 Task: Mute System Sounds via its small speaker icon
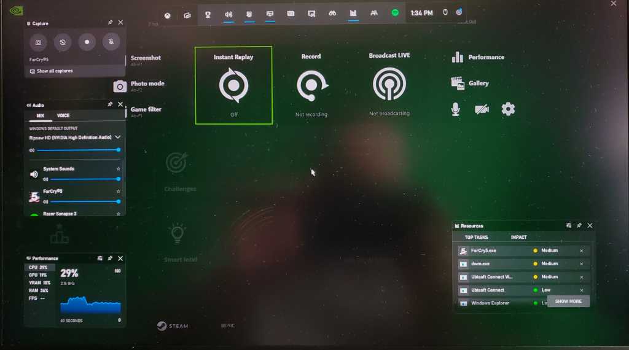45,179
